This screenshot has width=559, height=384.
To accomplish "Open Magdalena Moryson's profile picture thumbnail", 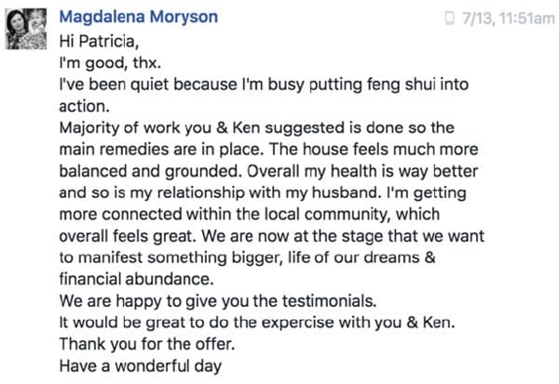I will click(x=26, y=29).
